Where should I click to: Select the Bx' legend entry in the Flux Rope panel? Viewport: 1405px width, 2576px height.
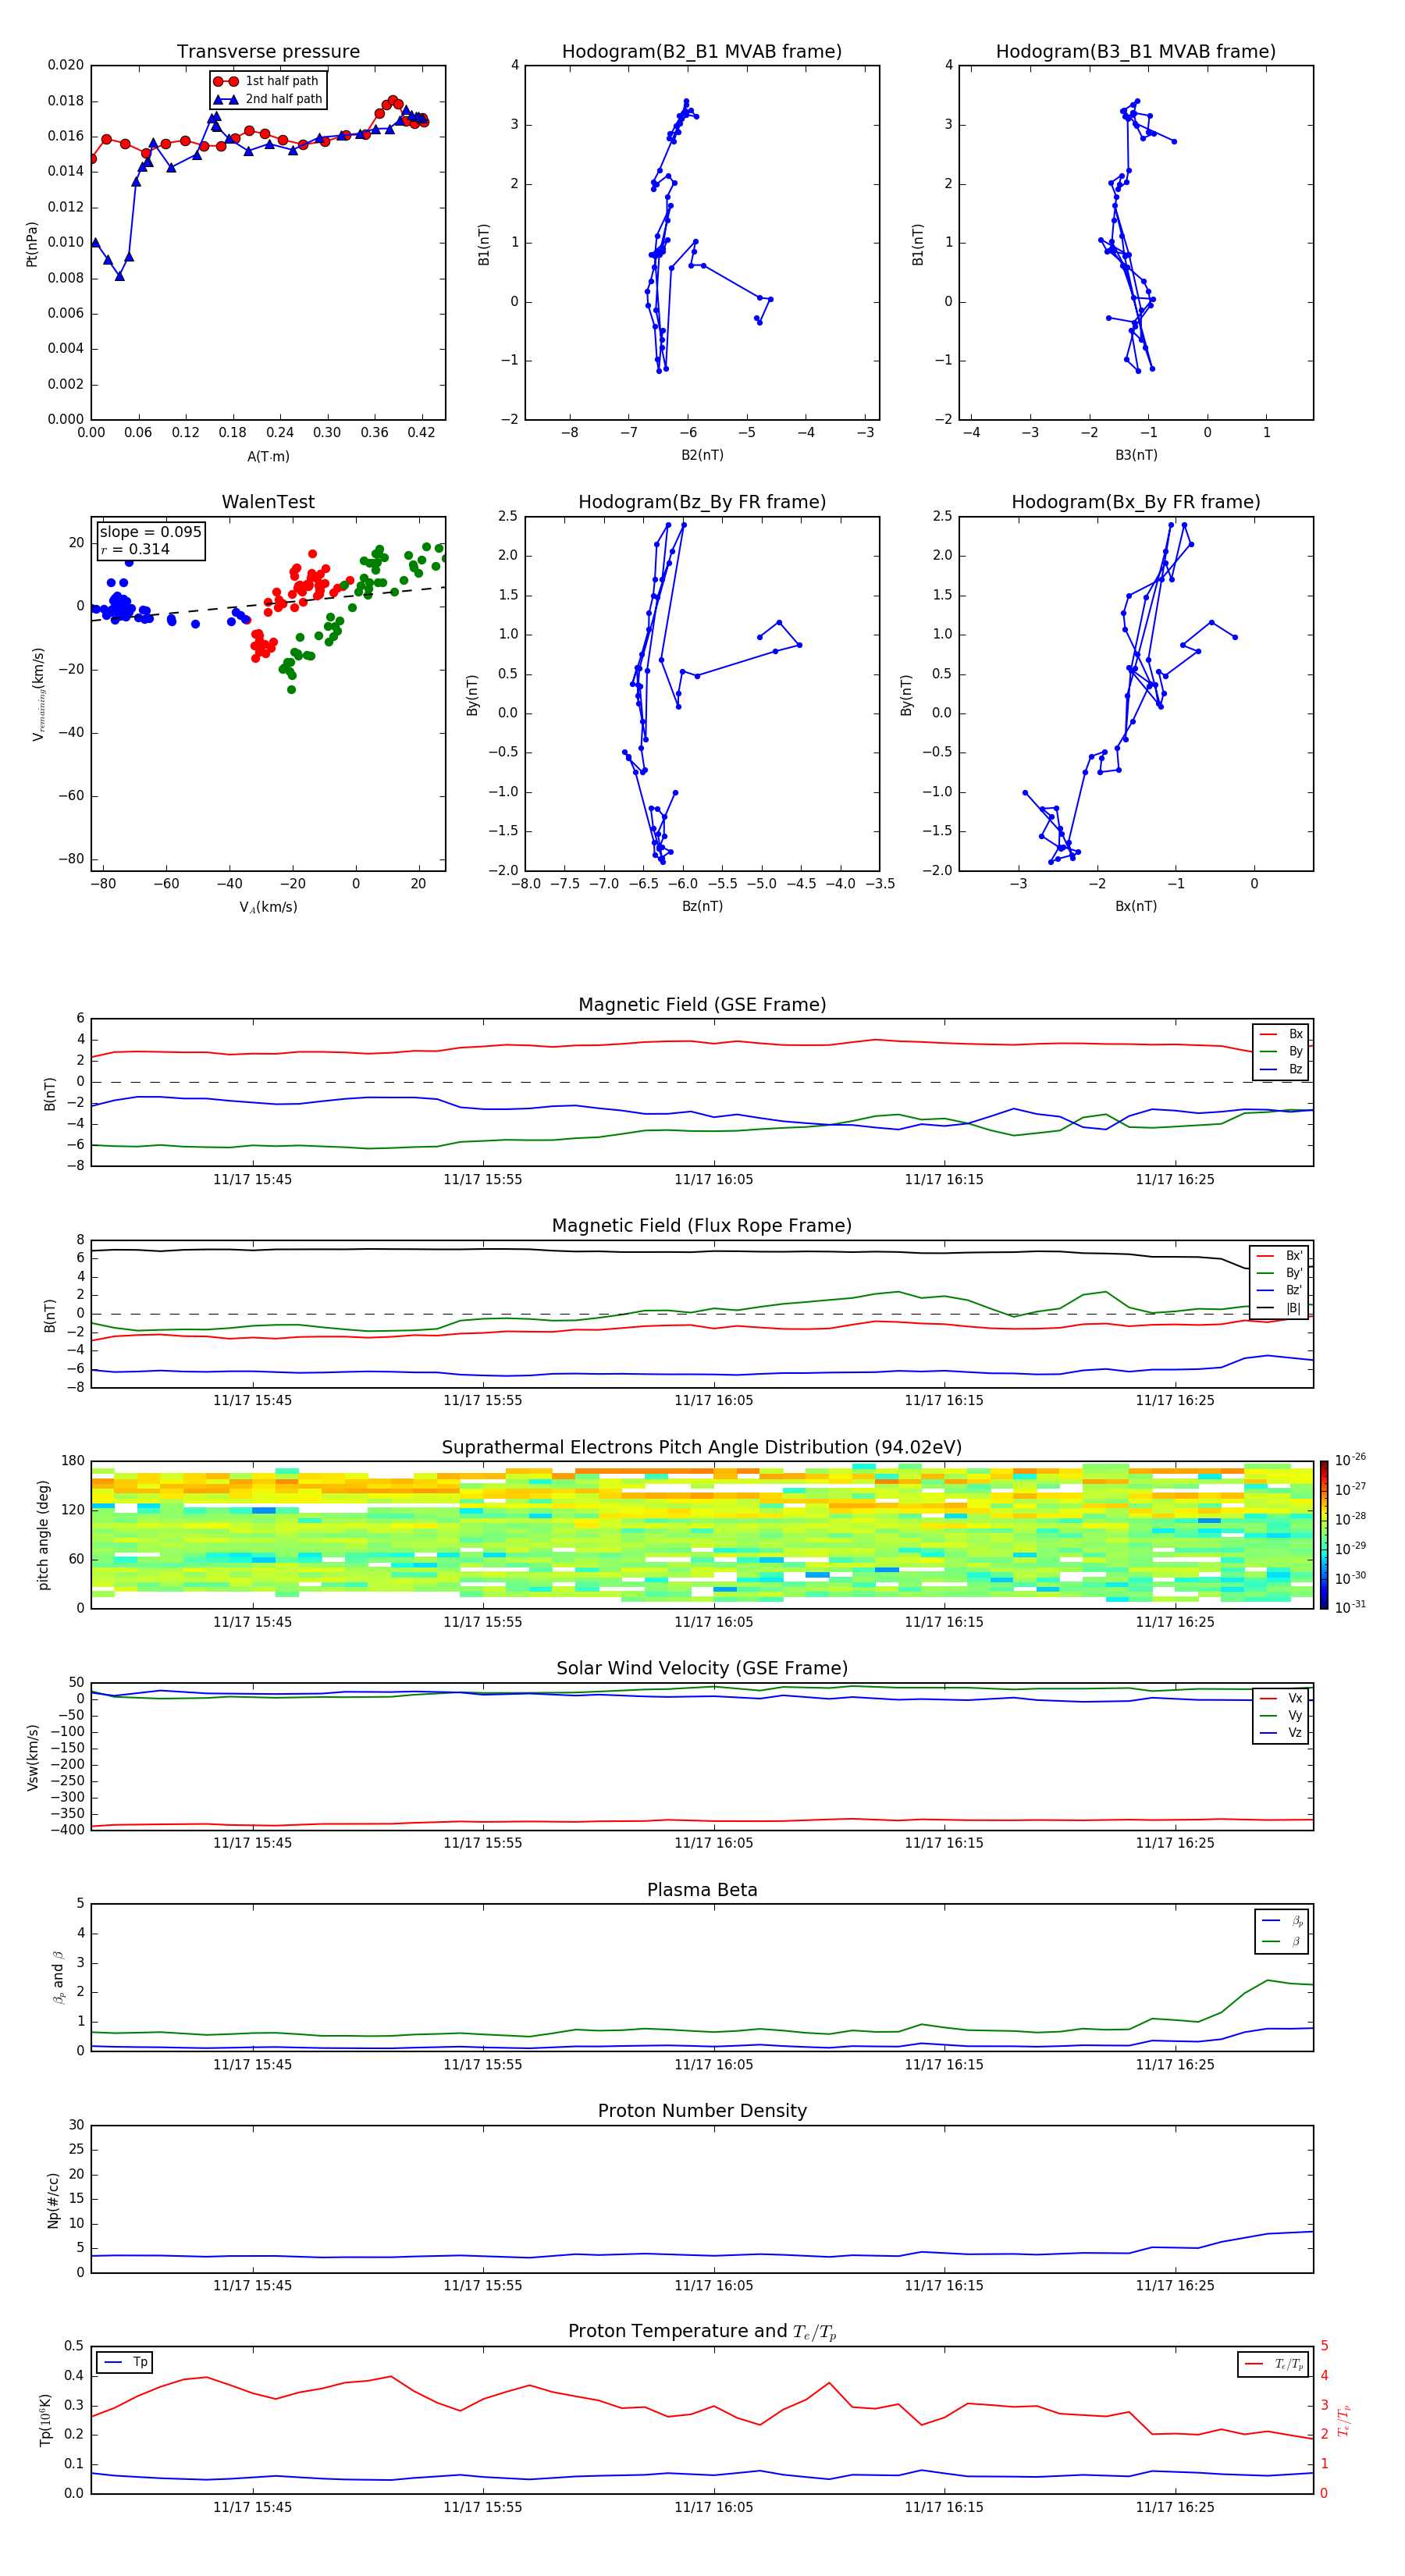click(1280, 1256)
